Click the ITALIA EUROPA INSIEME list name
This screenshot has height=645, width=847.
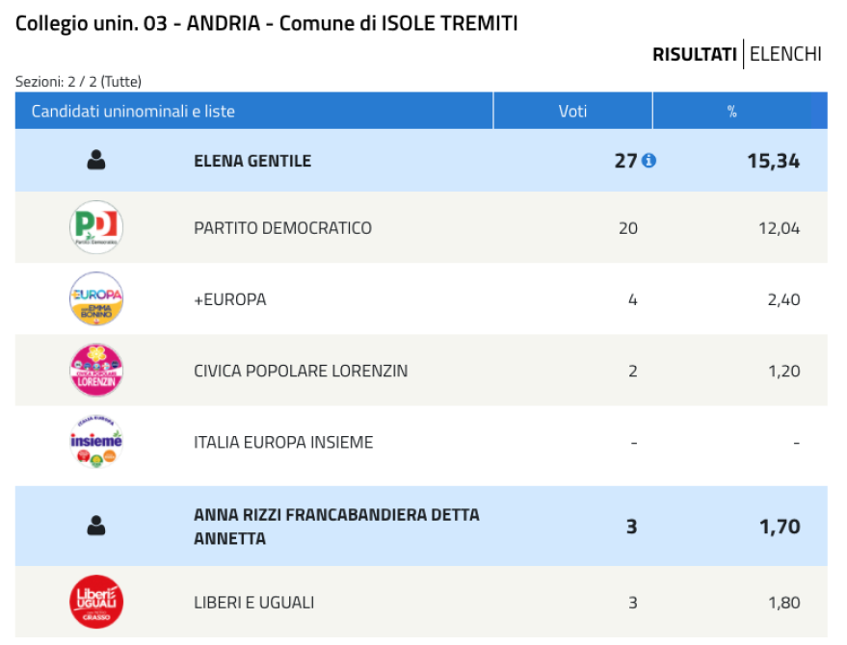283,442
